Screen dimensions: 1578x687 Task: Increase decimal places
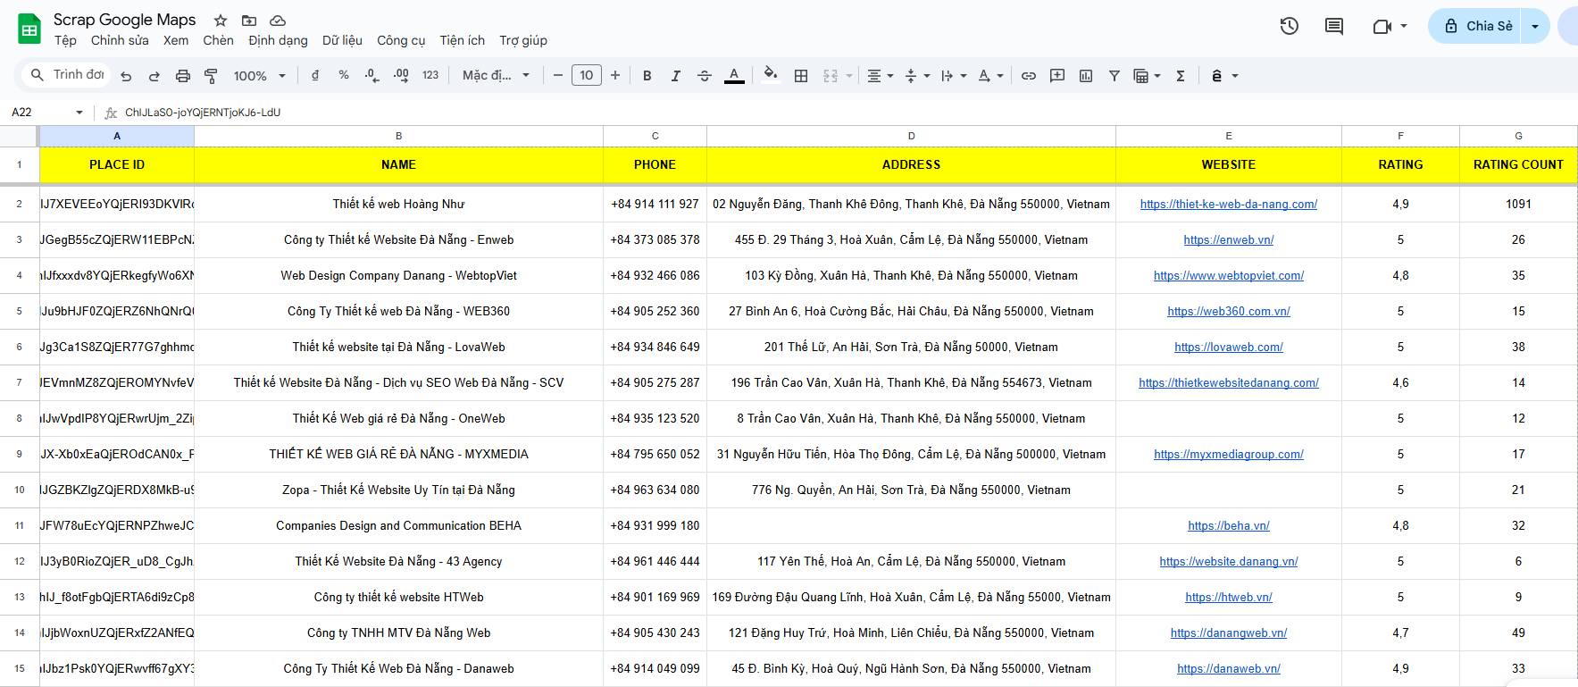coord(401,76)
